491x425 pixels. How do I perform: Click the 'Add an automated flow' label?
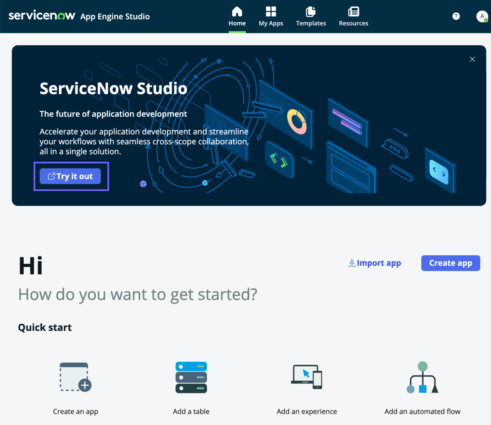pyautogui.click(x=422, y=411)
